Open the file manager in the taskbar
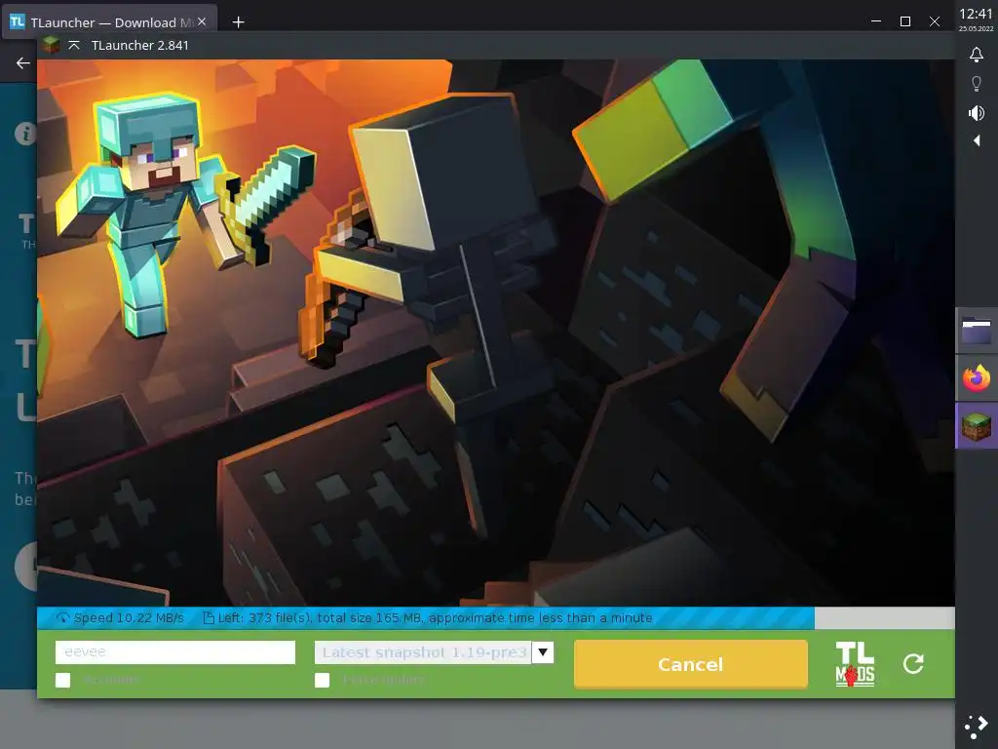Screen dimensions: 998x749 click(x=977, y=331)
